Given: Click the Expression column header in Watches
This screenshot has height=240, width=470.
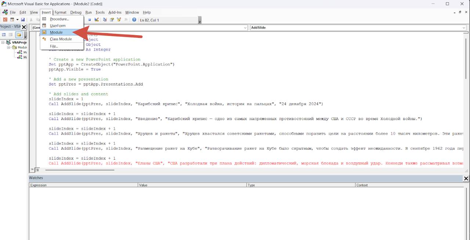Looking at the screenshot, I should coord(83,185).
